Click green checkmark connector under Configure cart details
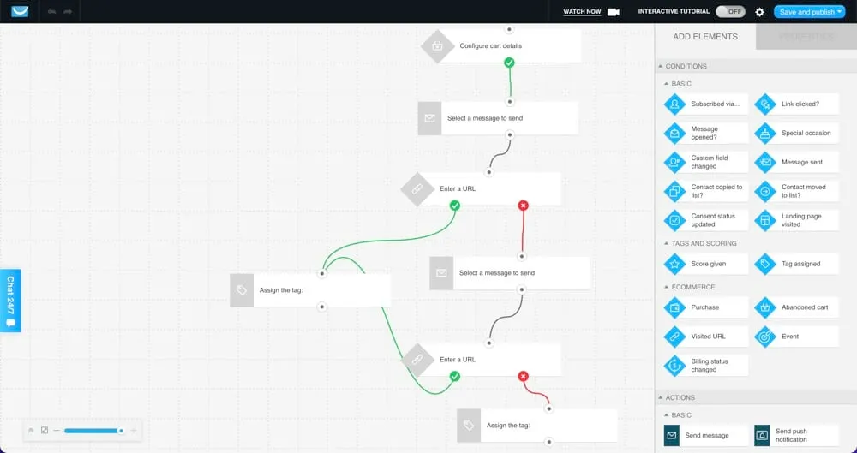The image size is (857, 453). 509,63
